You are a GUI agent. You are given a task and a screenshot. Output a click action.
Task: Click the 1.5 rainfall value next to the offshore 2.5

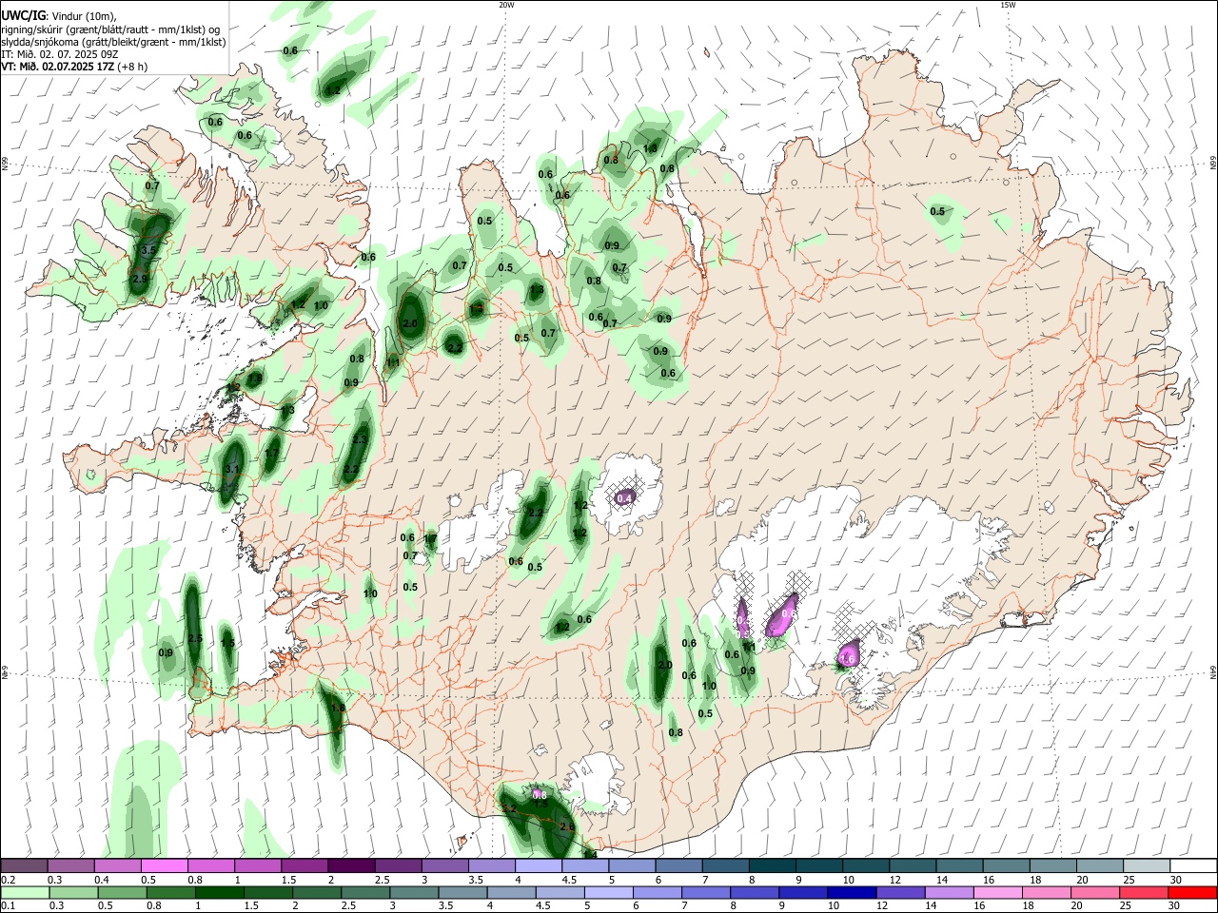tap(227, 644)
